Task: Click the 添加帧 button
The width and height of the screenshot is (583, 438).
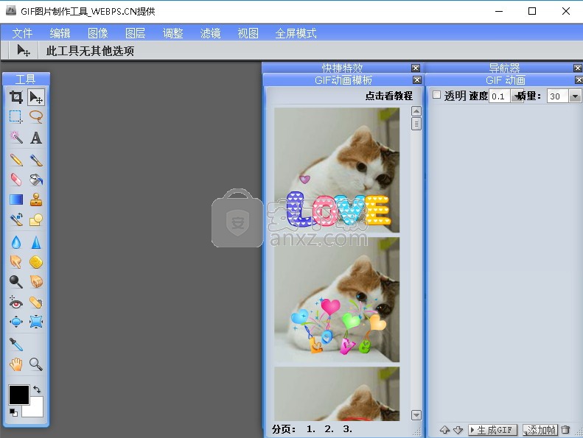Action: 540,430
